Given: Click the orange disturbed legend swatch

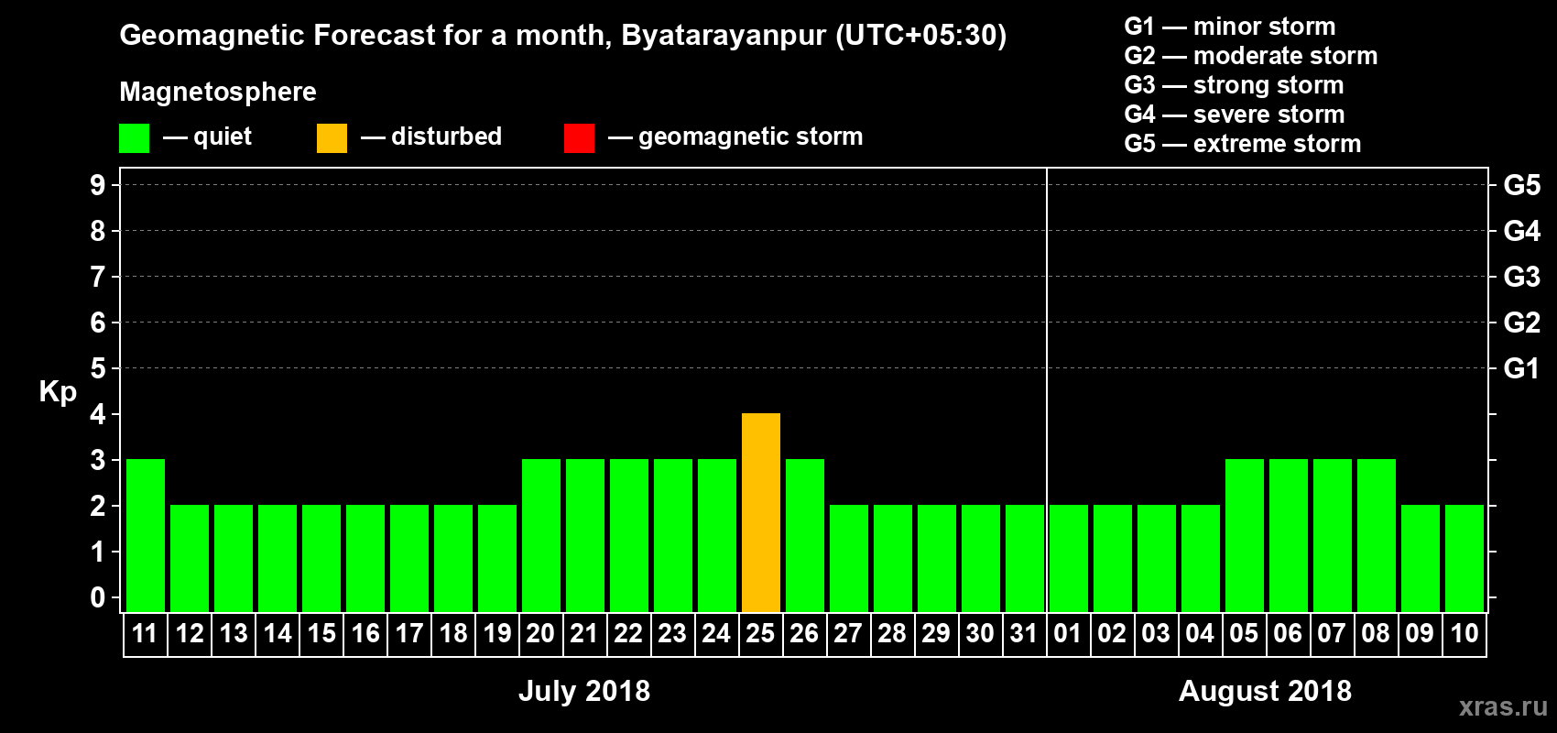Looking at the screenshot, I should 332,138.
